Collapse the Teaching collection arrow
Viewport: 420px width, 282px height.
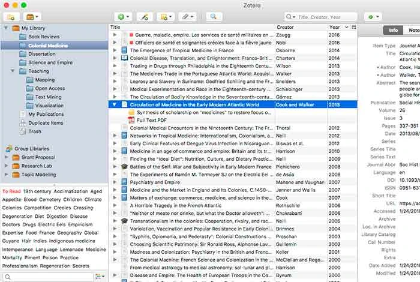(x=13, y=71)
